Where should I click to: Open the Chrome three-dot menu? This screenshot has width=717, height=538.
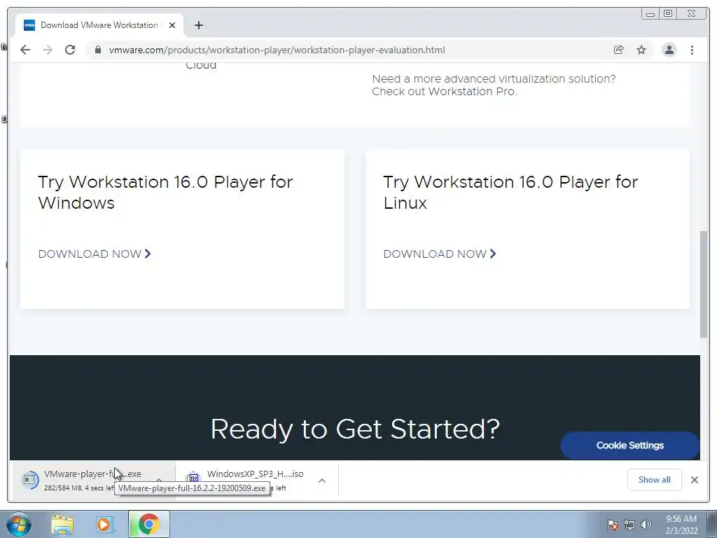pos(692,50)
